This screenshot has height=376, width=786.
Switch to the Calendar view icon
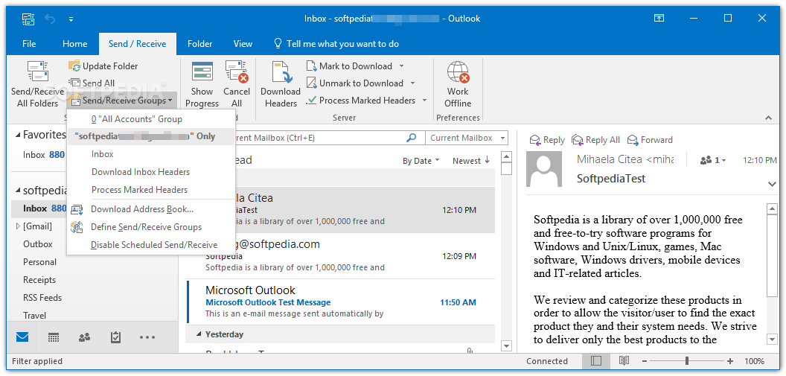(54, 337)
